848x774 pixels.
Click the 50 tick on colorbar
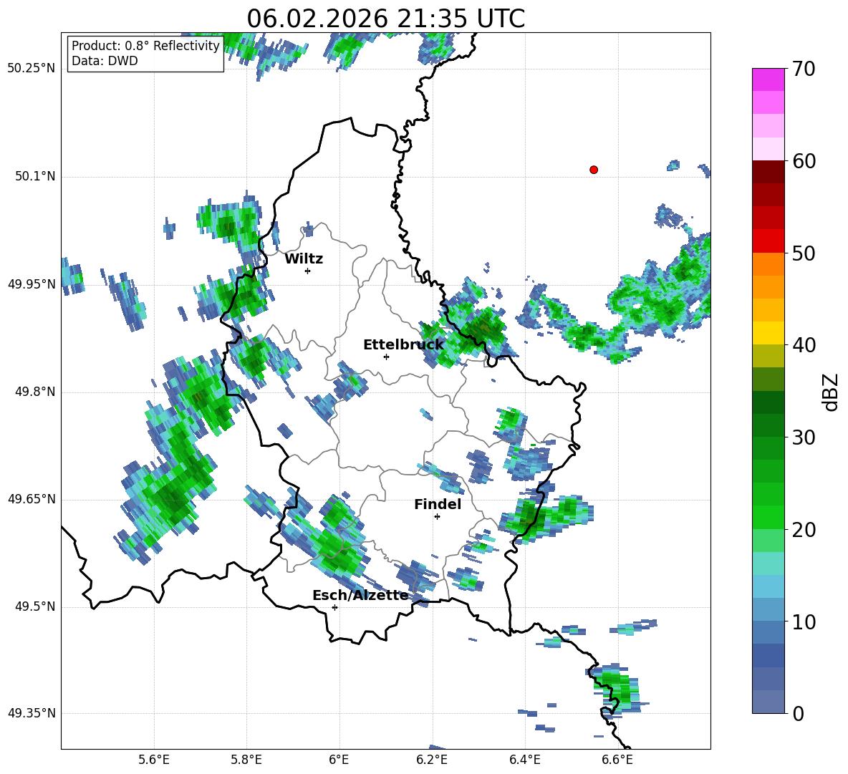[804, 253]
